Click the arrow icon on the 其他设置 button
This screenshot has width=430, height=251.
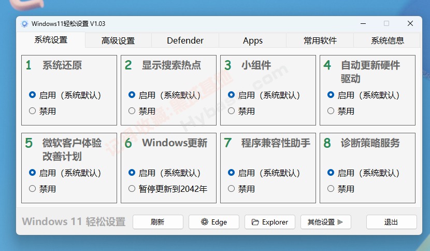coord(340,222)
